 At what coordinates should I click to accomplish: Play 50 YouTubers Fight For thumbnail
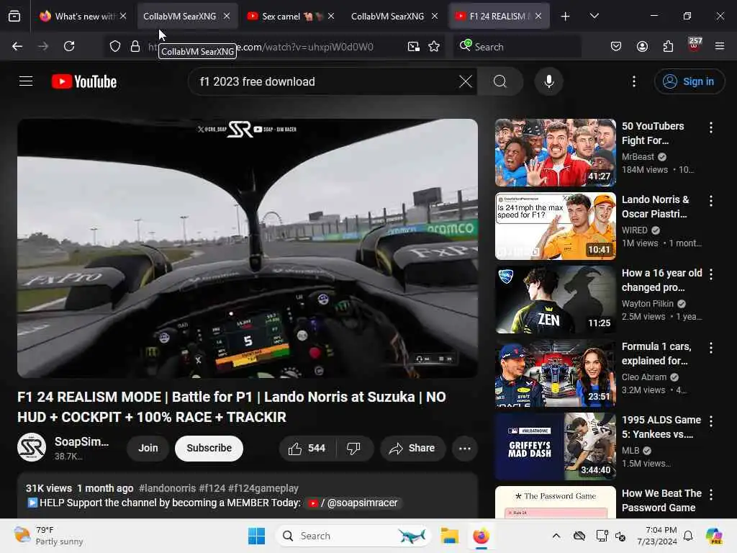pos(555,153)
